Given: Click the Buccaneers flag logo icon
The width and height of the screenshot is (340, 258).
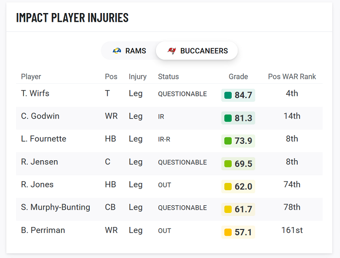Looking at the screenshot, I should tap(172, 51).
